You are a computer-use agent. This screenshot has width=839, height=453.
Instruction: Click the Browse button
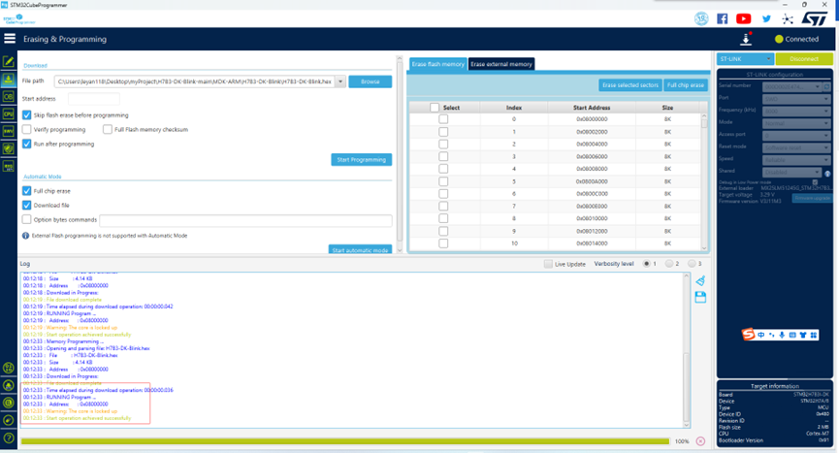click(370, 81)
